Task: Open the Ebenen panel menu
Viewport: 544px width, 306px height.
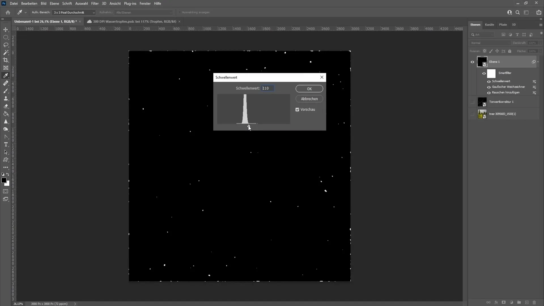Action: pyautogui.click(x=541, y=25)
